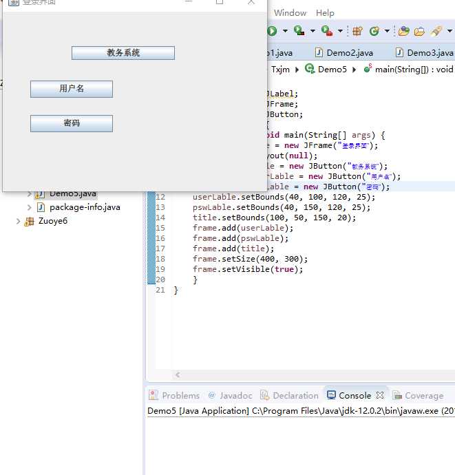
Task: Click line number 21 in the editor gutter
Action: click(x=160, y=290)
